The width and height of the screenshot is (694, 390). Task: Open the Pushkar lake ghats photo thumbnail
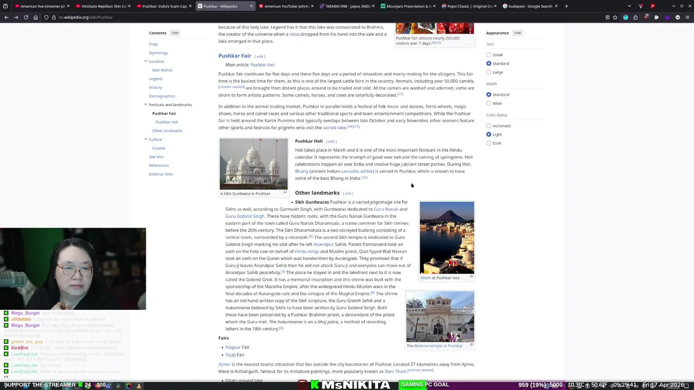[x=447, y=238]
